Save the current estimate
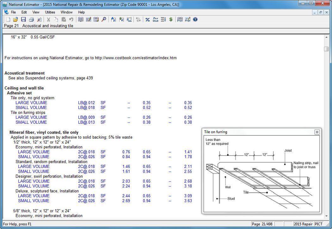Screen dimensions: 332x229 pos(23,19)
